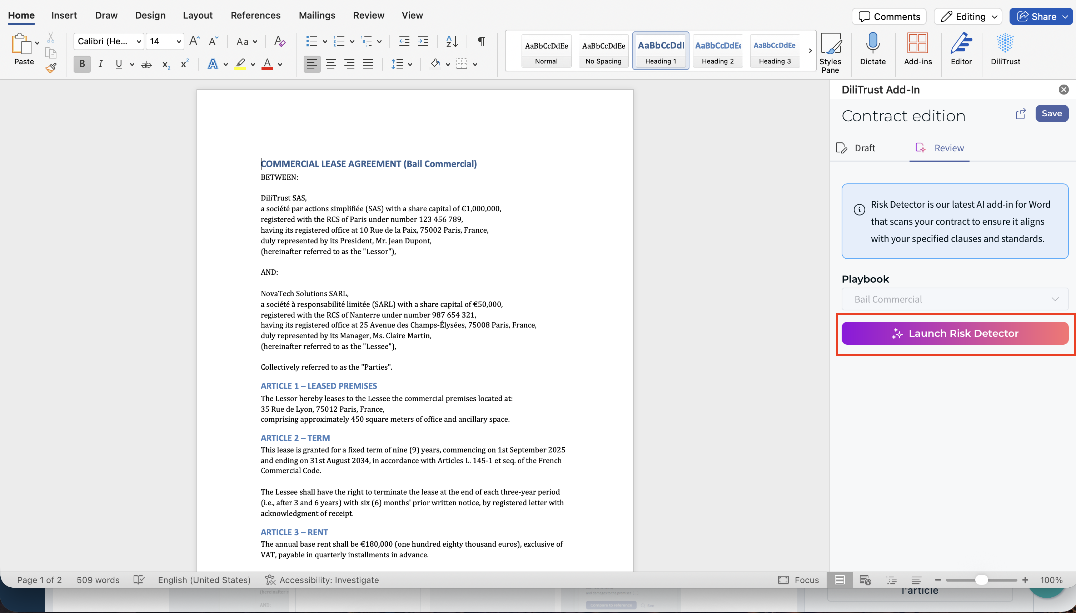Open the font size dropdown

point(179,41)
